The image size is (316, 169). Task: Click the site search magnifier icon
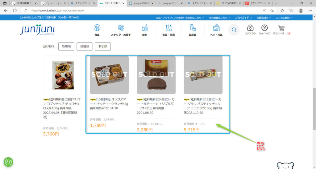(x=234, y=30)
